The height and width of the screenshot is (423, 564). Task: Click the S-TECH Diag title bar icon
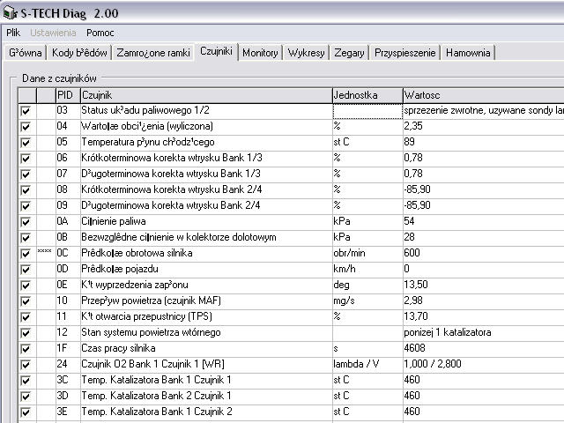pyautogui.click(x=11, y=12)
